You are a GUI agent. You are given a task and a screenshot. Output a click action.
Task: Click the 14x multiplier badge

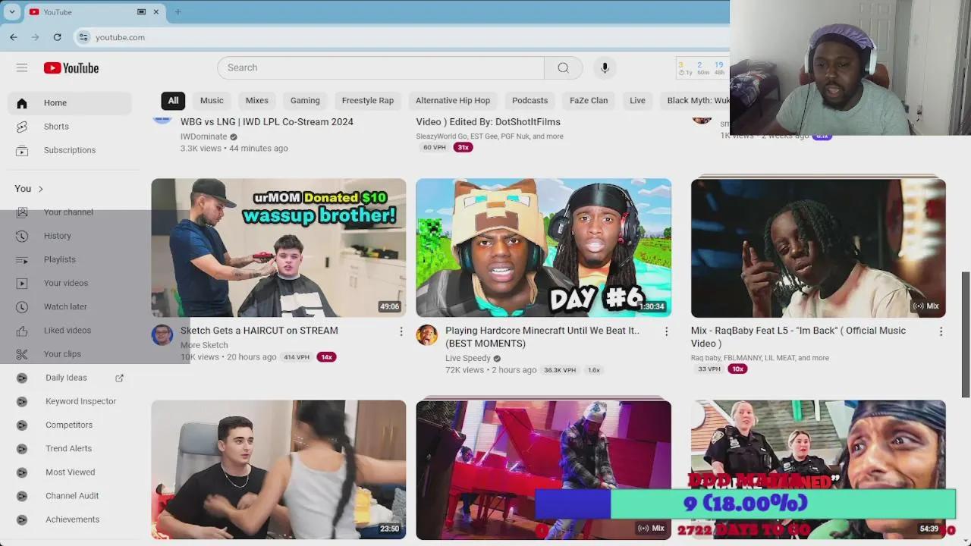coord(326,357)
